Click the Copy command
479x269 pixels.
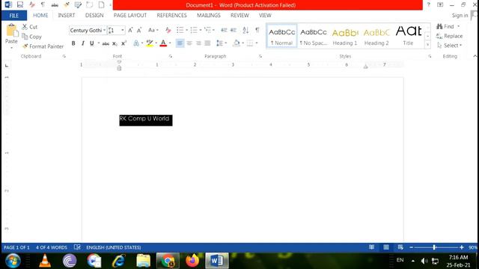[x=31, y=37]
